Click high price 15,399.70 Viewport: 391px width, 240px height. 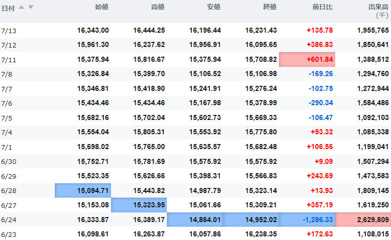pos(149,74)
